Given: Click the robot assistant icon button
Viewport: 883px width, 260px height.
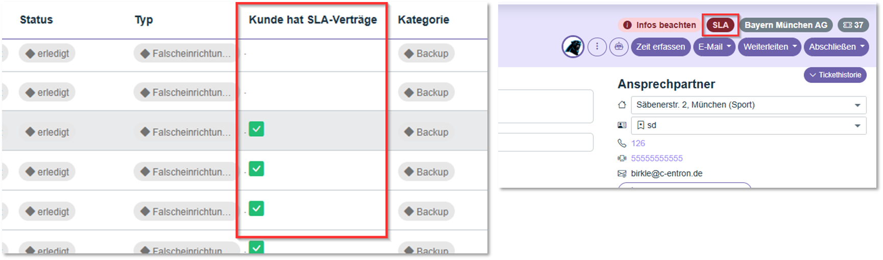Looking at the screenshot, I should click(619, 47).
